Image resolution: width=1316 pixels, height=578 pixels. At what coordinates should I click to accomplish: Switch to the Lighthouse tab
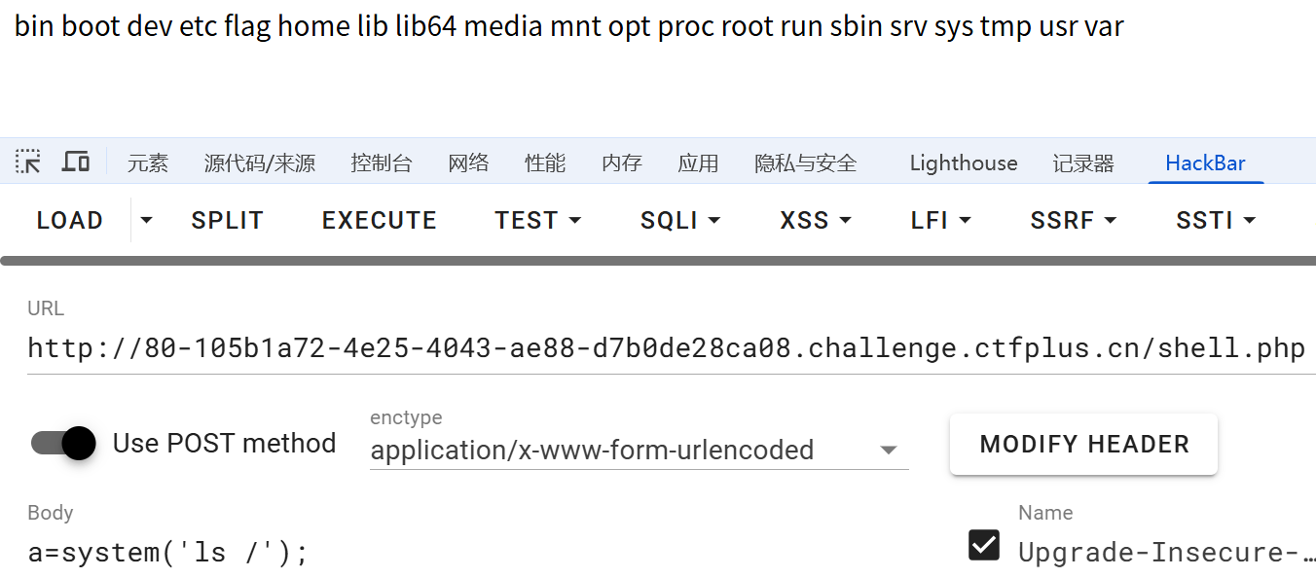(964, 163)
